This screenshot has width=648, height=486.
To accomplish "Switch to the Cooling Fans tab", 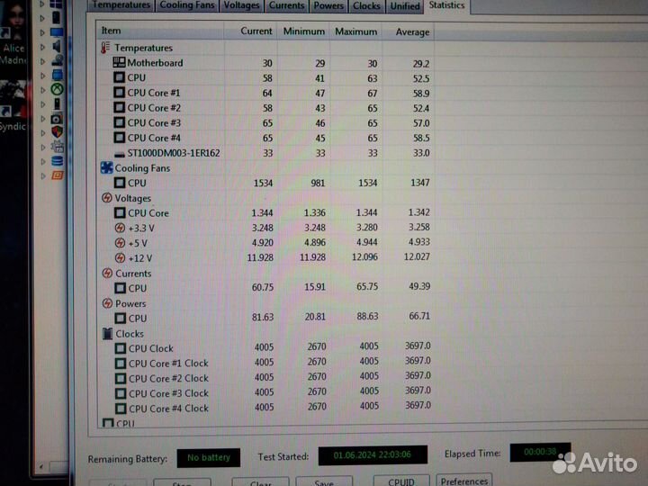I will pyautogui.click(x=188, y=5).
